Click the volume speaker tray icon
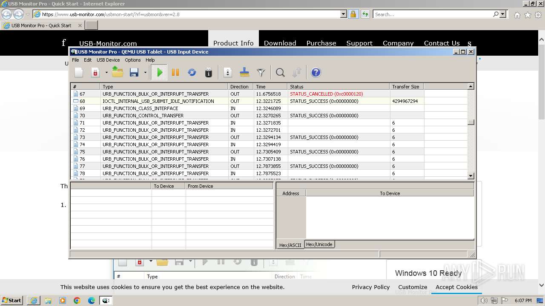Viewport: 545px width, 306px height. [484, 300]
